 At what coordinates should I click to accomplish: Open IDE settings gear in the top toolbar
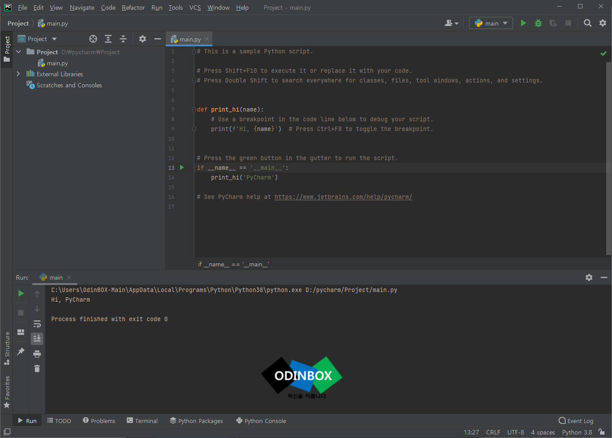click(x=603, y=23)
